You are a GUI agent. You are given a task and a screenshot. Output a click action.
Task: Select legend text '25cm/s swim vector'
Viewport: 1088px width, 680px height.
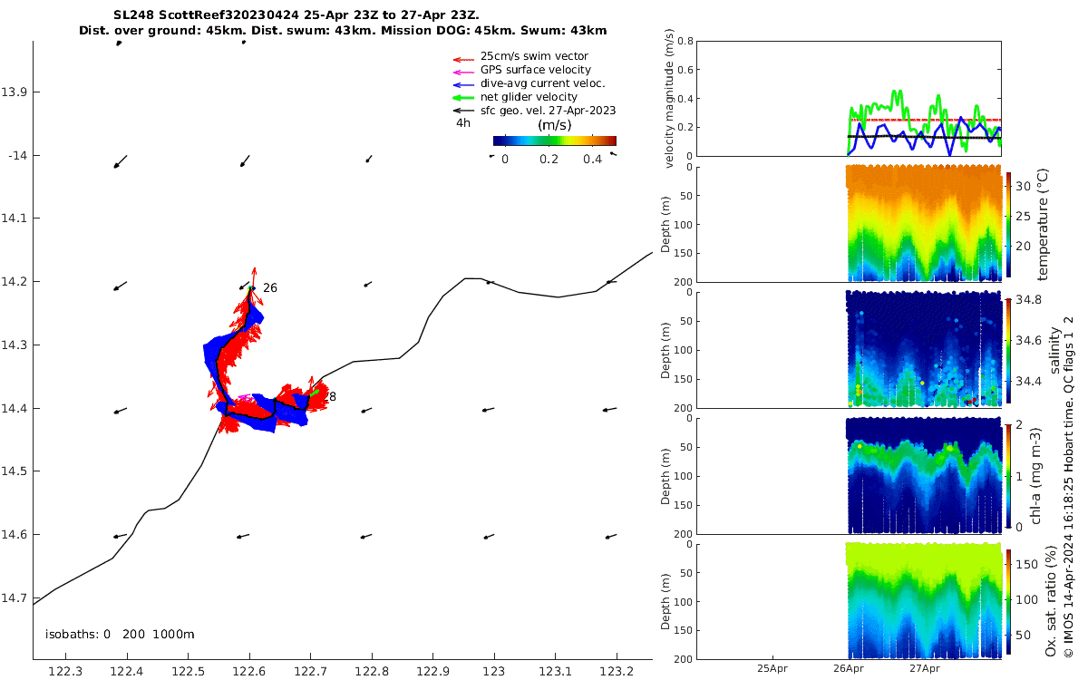[x=534, y=56]
